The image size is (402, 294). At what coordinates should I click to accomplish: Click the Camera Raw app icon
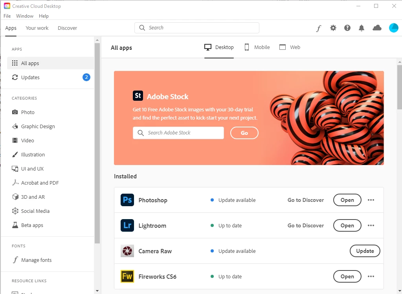point(127,251)
